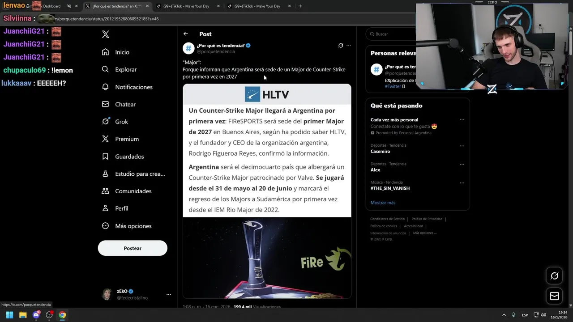Click the ESP language indicator
This screenshot has height=322, width=573.
525,315
